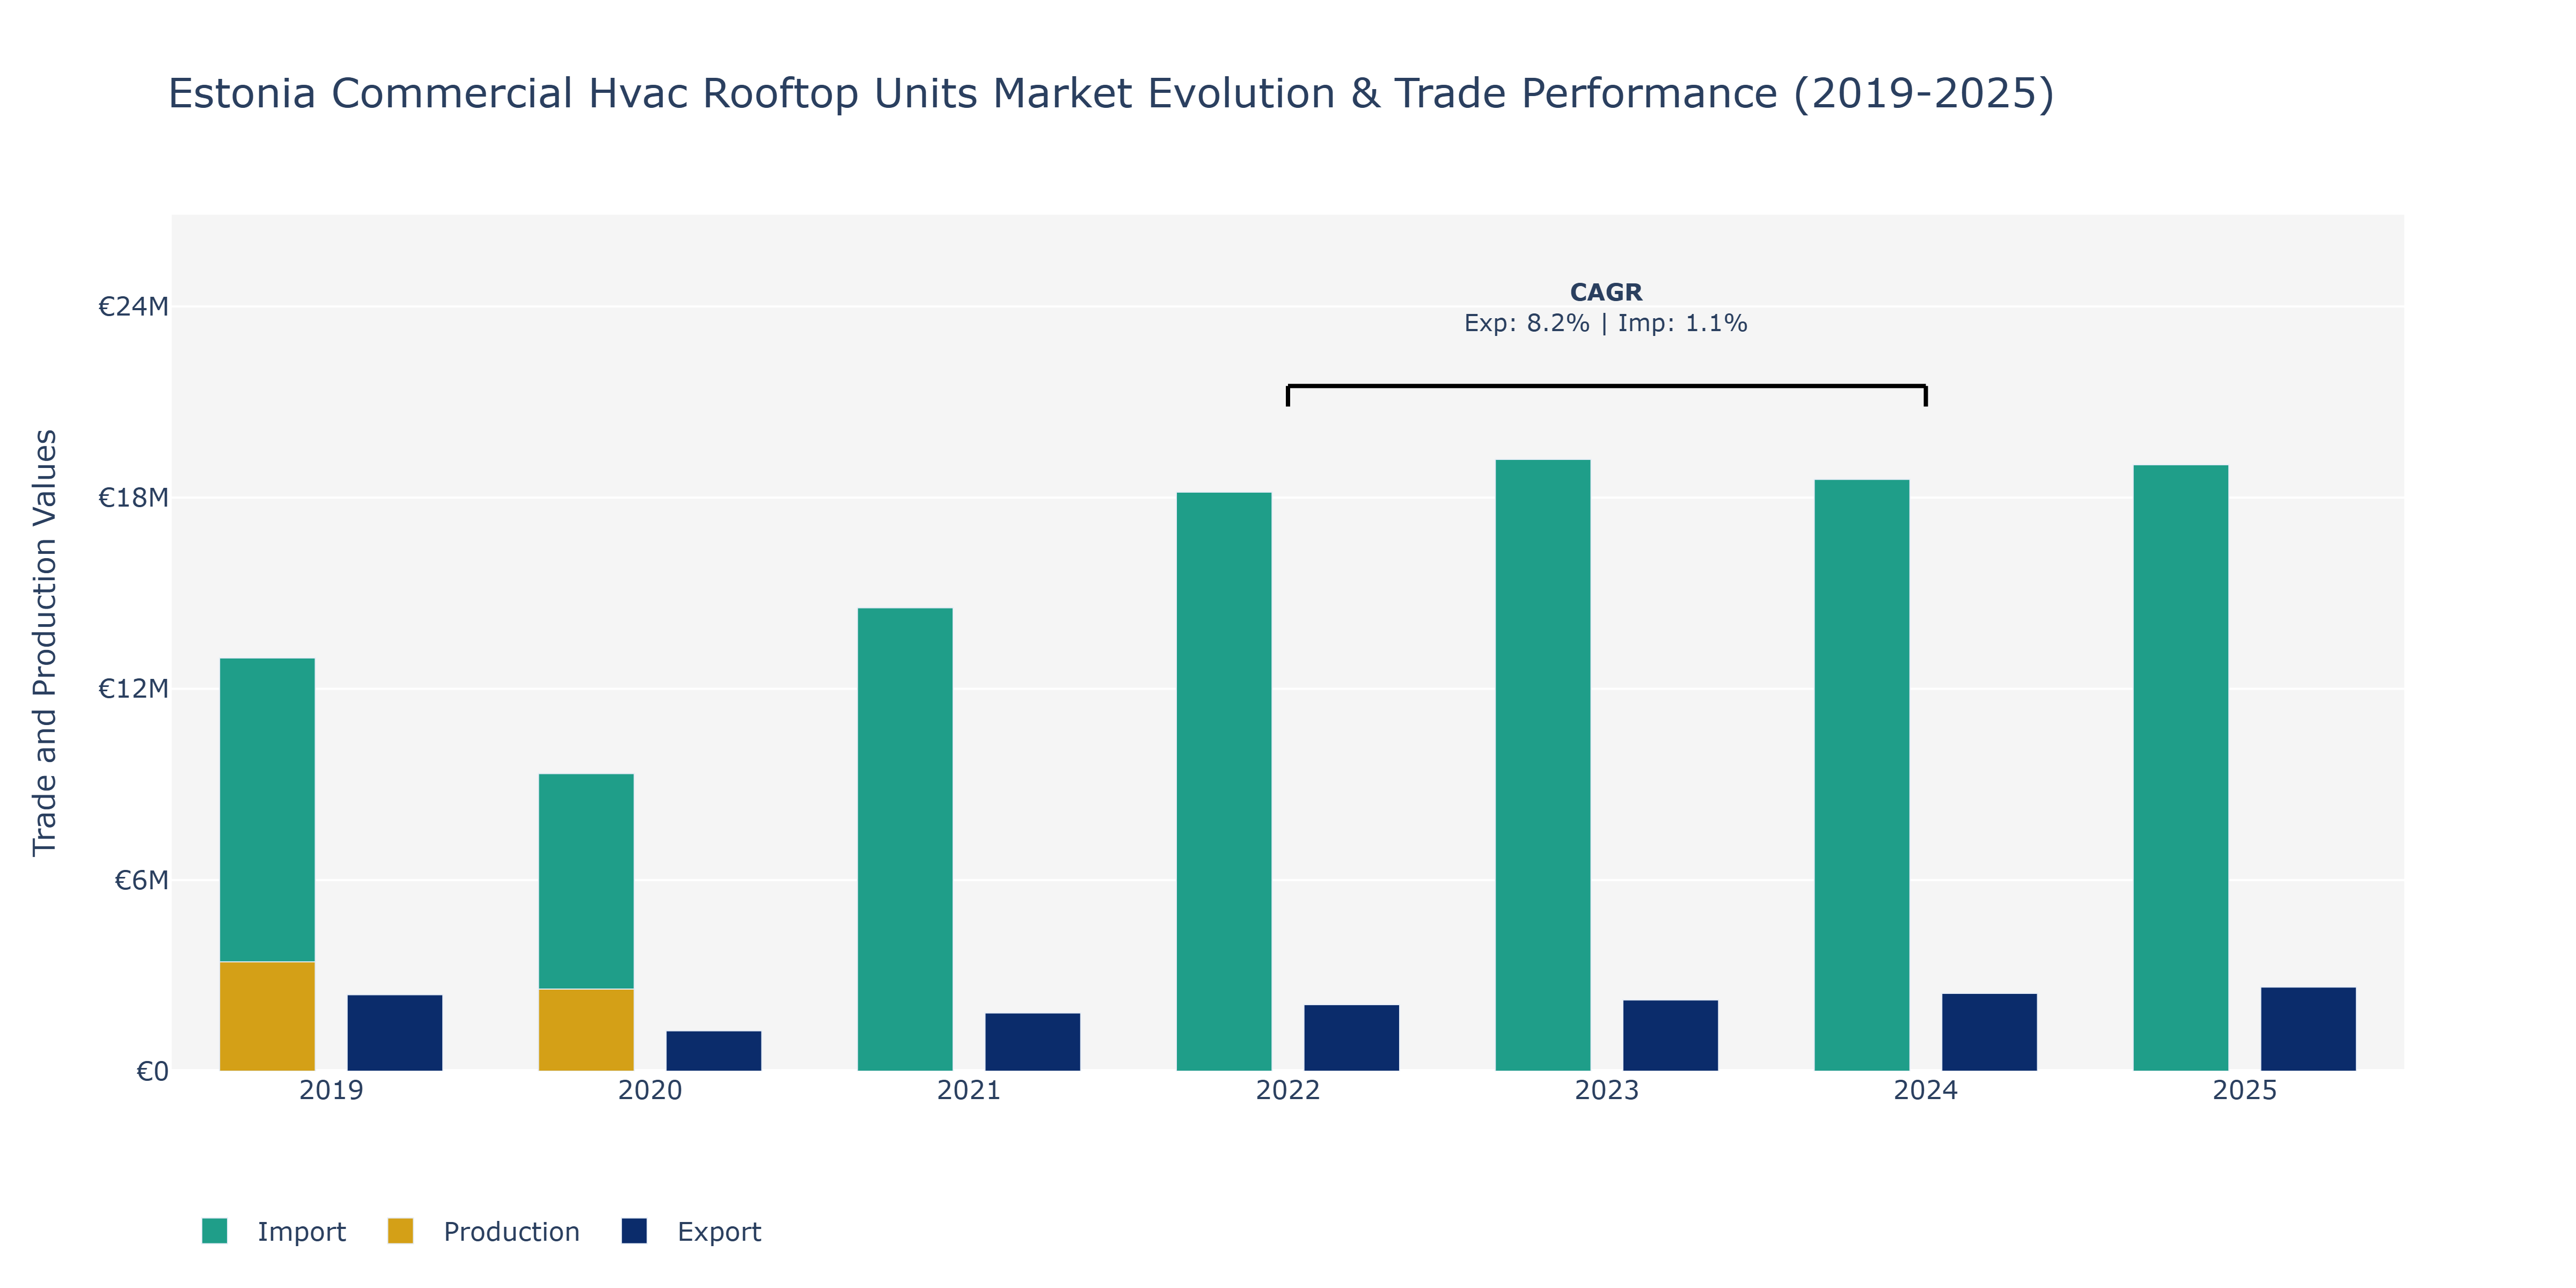Click the chart title text
Screen dimensions: 2576x1288
coord(1111,93)
